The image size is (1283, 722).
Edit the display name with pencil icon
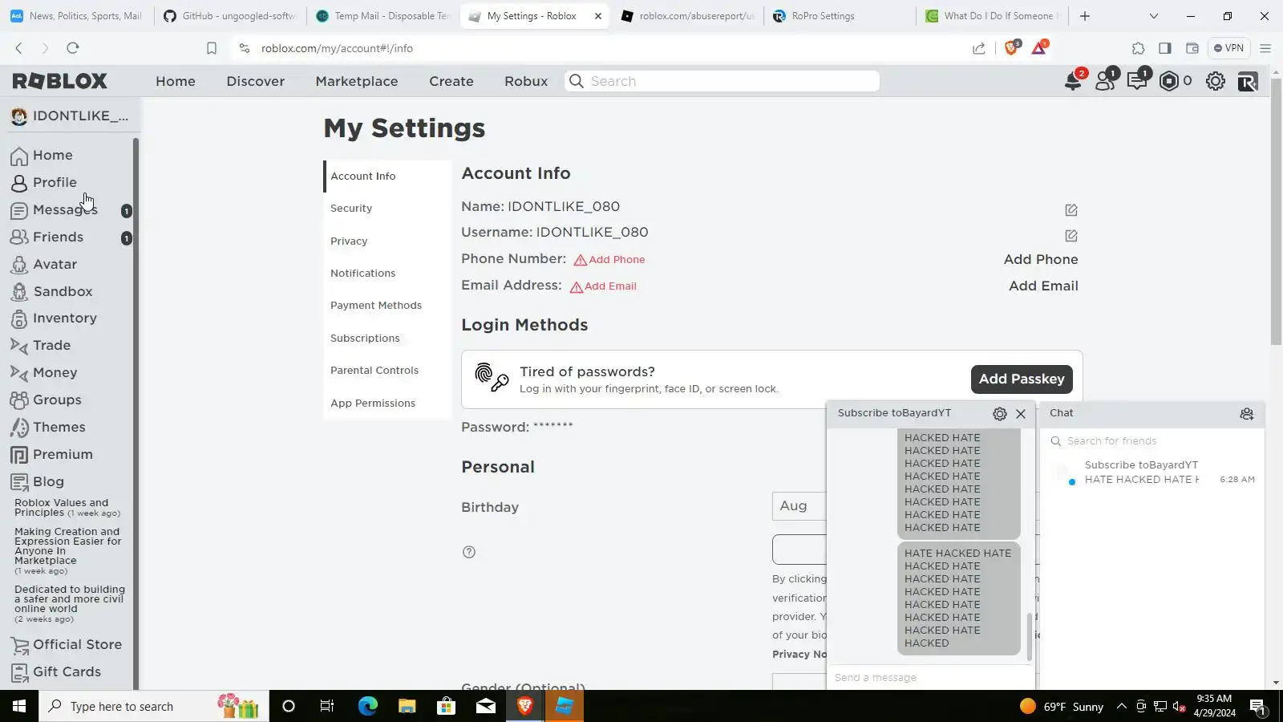1071,209
